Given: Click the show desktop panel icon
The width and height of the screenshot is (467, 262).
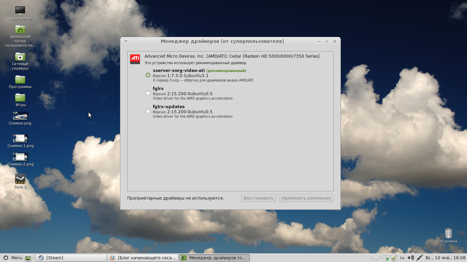Looking at the screenshot, I should (28, 258).
